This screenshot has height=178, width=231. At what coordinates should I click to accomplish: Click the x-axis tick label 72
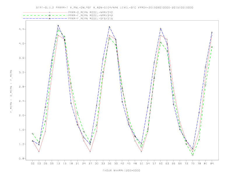pyautogui.click(x=186, y=163)
